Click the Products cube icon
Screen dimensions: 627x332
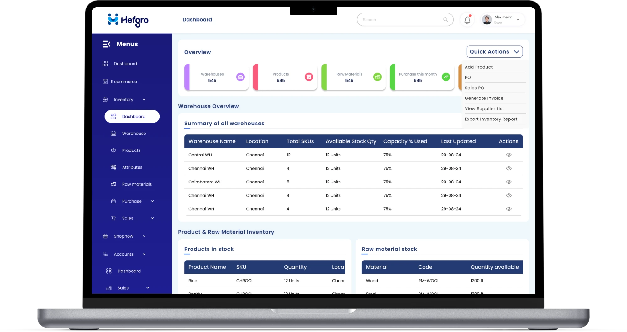(113, 150)
